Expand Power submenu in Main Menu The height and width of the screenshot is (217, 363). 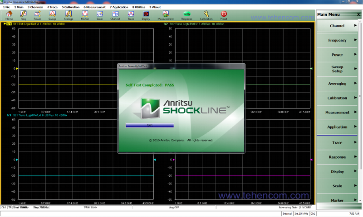[337, 55]
